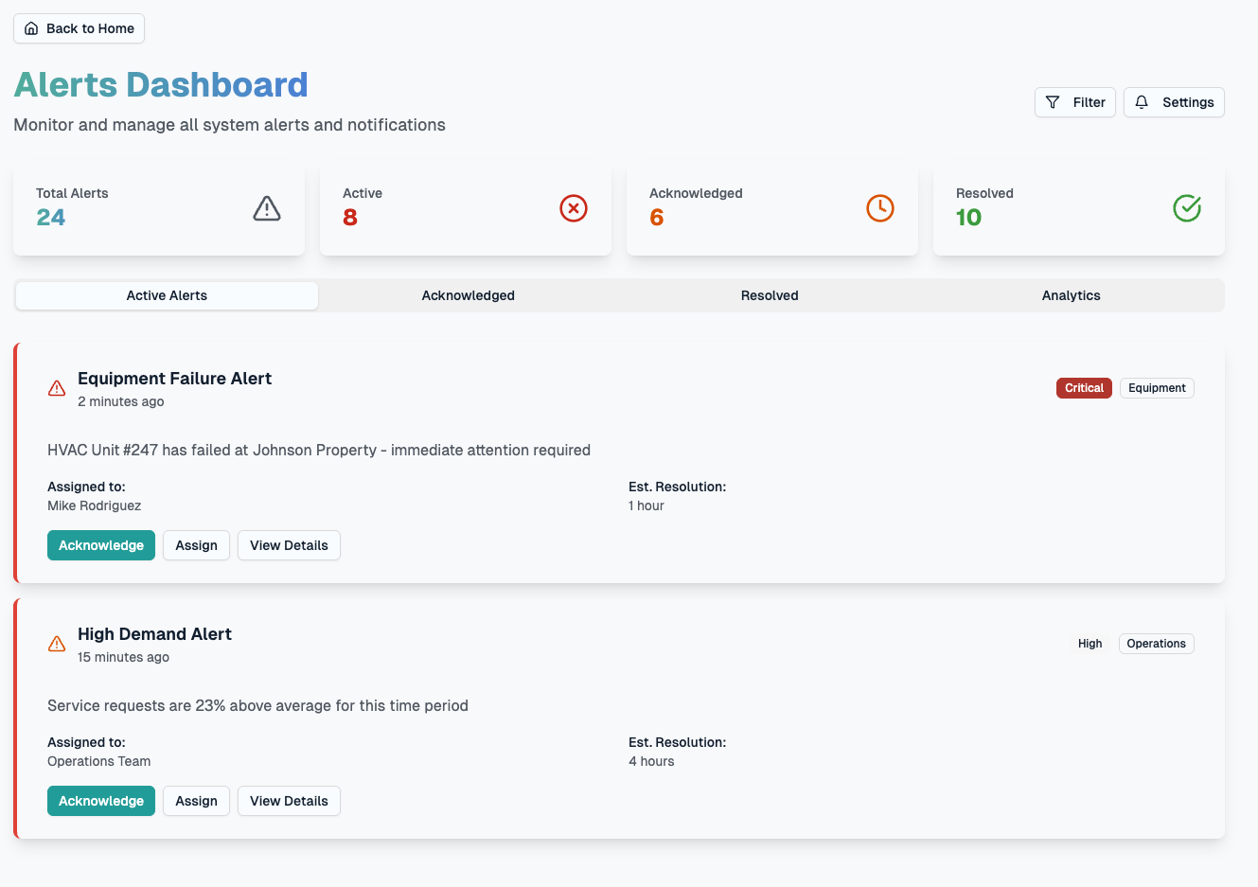The height and width of the screenshot is (887, 1258).
Task: Click the warning triangle icon on Total Alerts card
Action: [x=267, y=208]
